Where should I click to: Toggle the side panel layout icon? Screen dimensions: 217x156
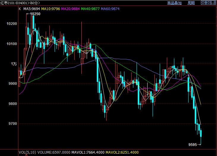click(213, 3)
